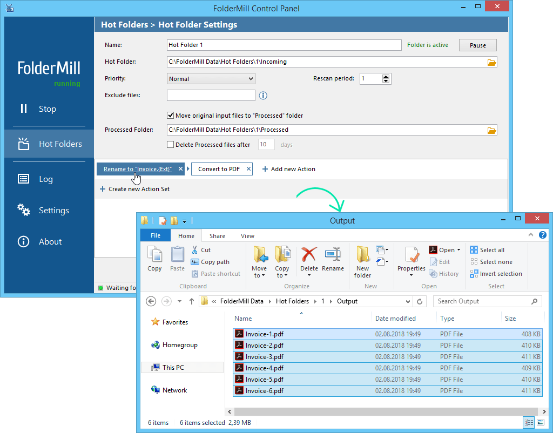553x433 pixels.
Task: Open Hot Folders section in sidebar
Action: click(49, 144)
